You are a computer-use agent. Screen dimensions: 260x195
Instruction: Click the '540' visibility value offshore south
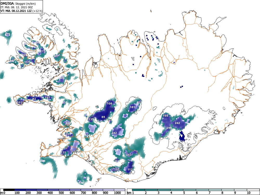click(x=81, y=183)
